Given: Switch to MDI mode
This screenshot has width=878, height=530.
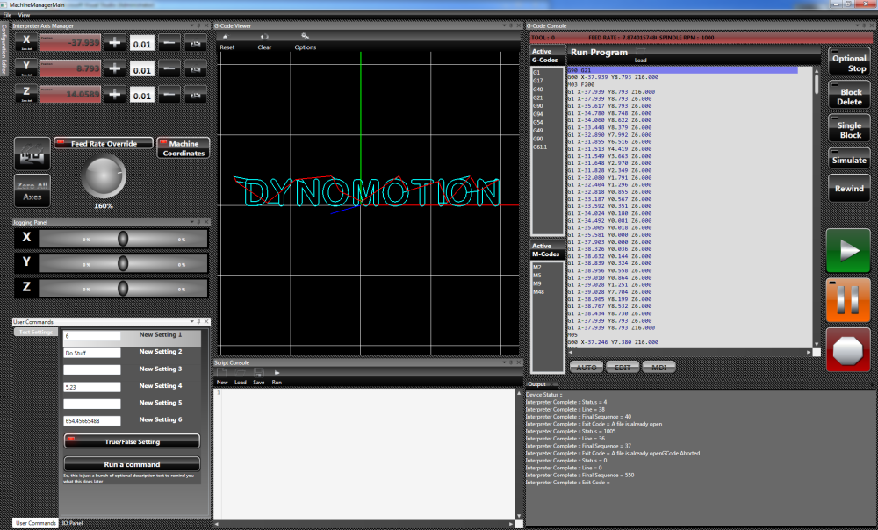Looking at the screenshot, I should coord(659,367).
